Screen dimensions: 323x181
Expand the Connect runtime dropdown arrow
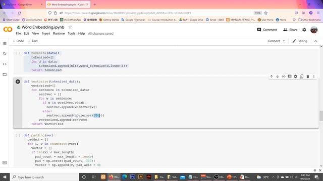click(284, 41)
